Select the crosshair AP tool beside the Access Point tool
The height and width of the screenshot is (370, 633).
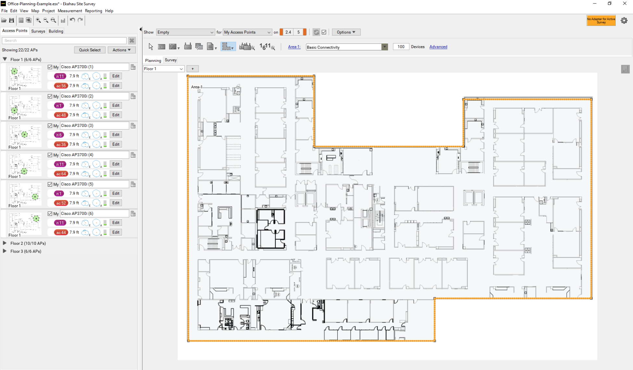pyautogui.click(x=199, y=47)
